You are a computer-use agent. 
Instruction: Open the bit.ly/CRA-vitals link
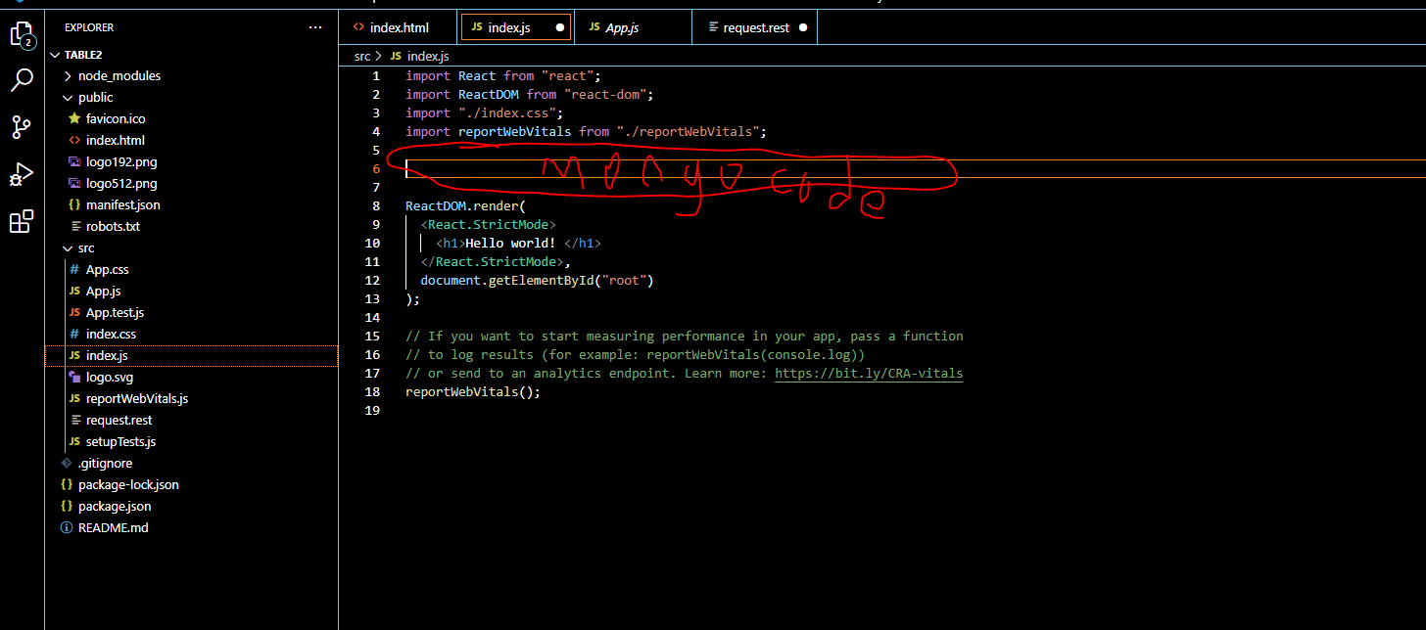(x=869, y=373)
